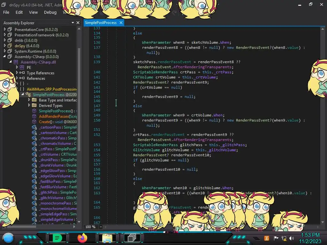Click the CRTVolume type link on line 141

tap(143, 77)
